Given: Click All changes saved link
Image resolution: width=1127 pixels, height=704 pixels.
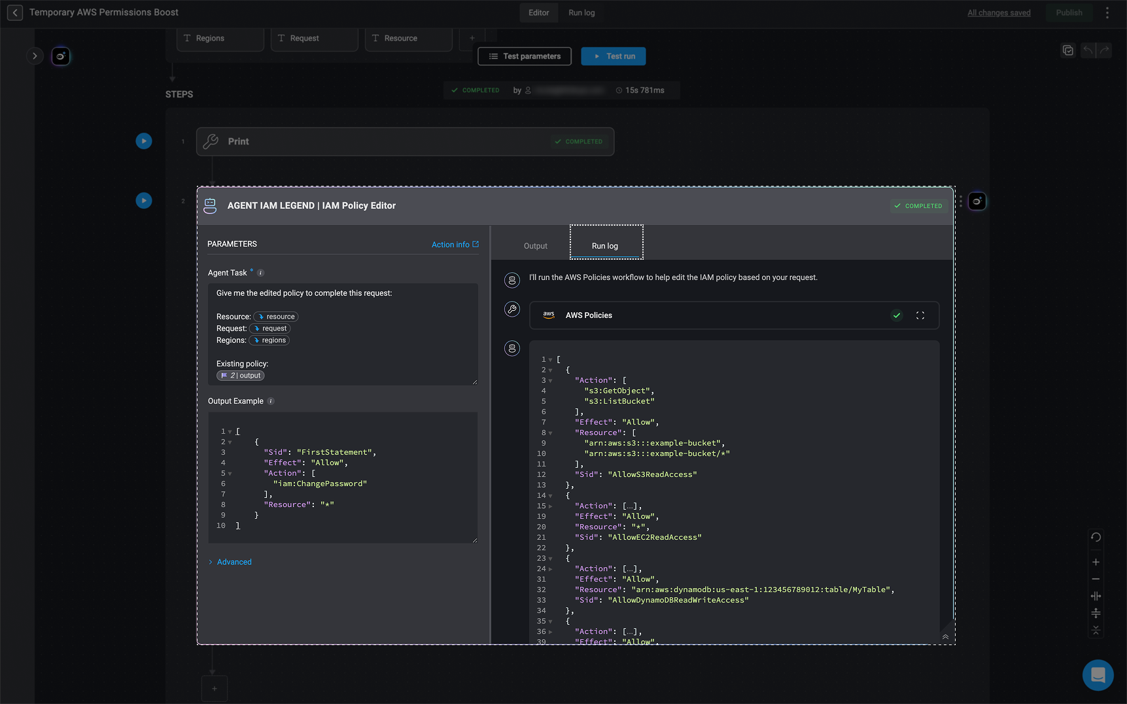Looking at the screenshot, I should pyautogui.click(x=999, y=12).
